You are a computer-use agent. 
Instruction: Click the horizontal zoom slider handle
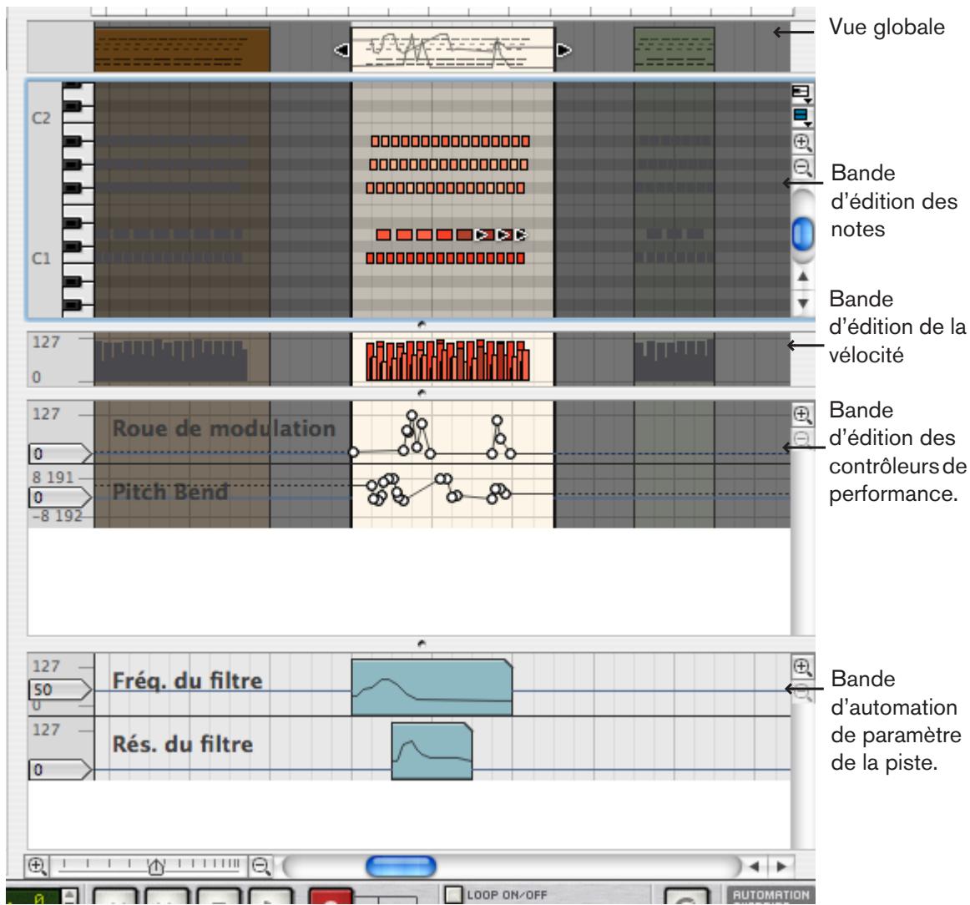tap(156, 867)
